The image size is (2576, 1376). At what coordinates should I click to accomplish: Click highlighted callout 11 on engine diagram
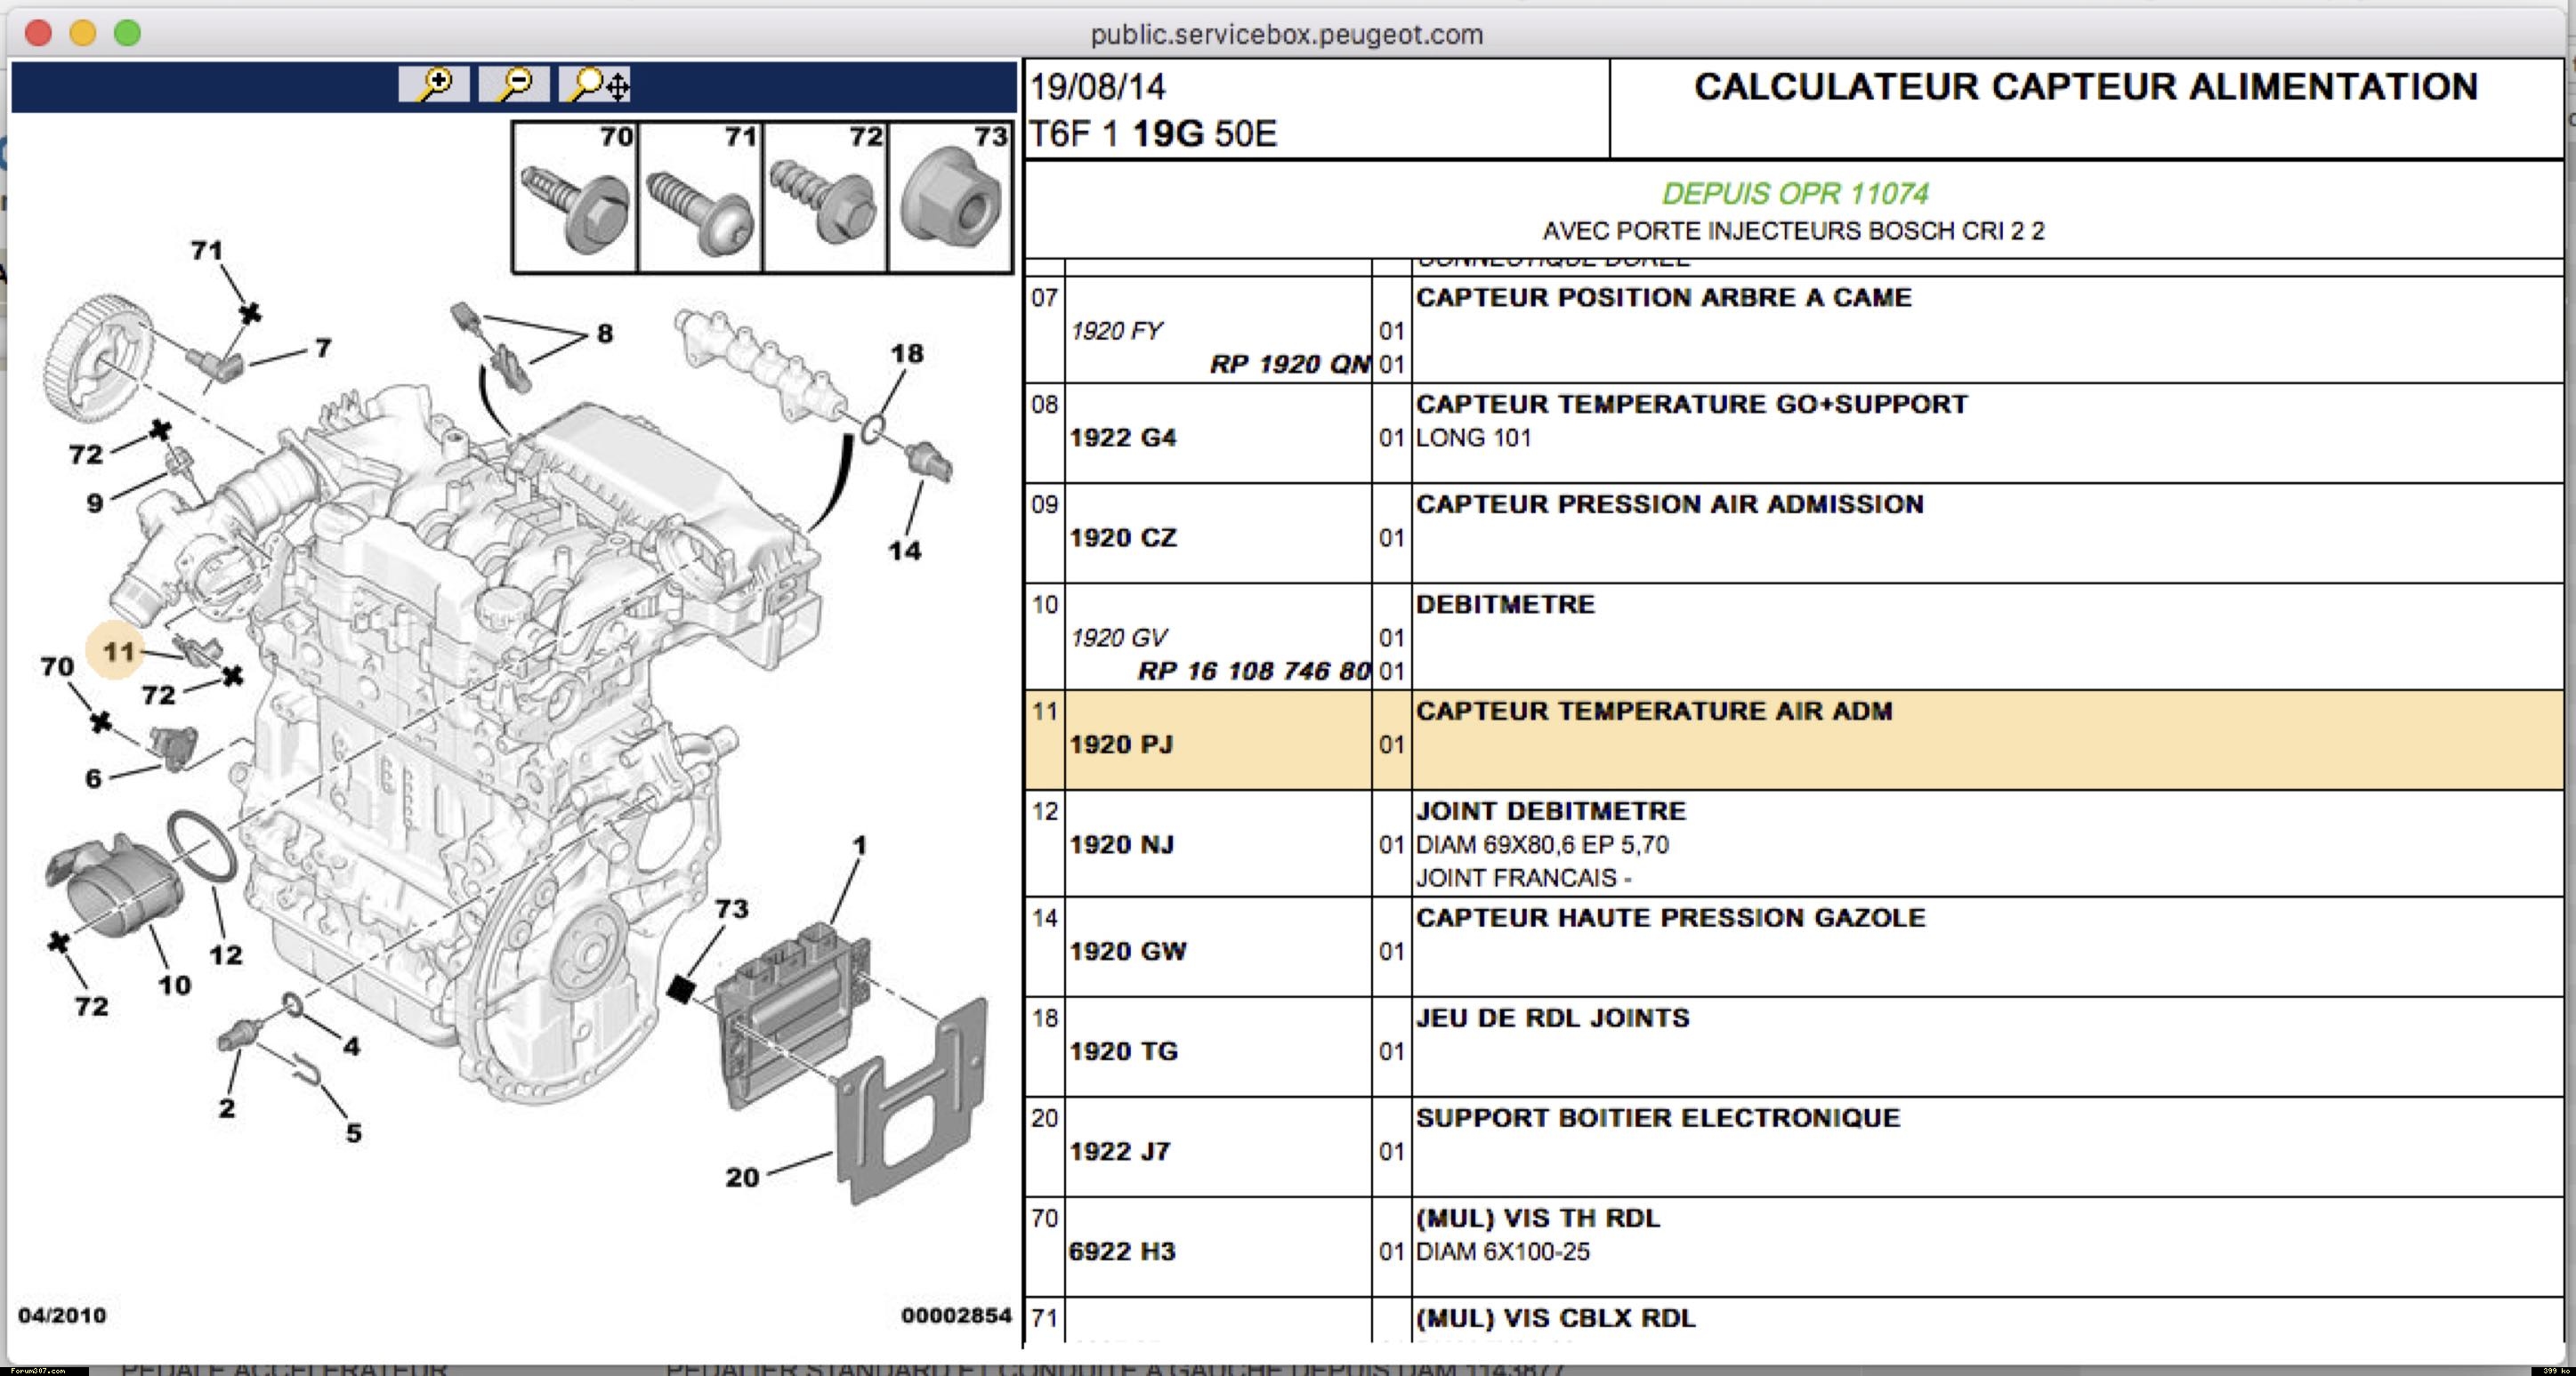pyautogui.click(x=118, y=651)
